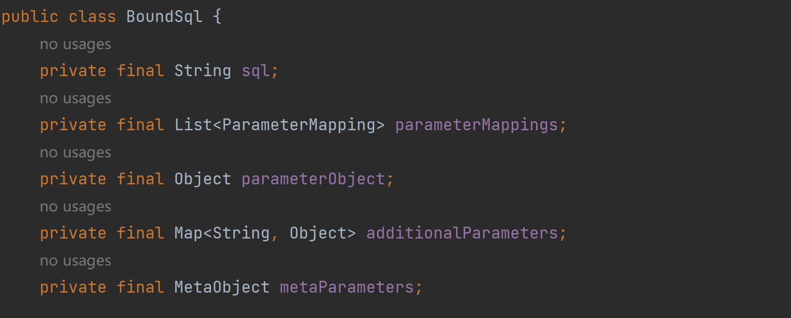Open usages hint above parameterObject field
This screenshot has height=318, width=791.
tap(75, 152)
